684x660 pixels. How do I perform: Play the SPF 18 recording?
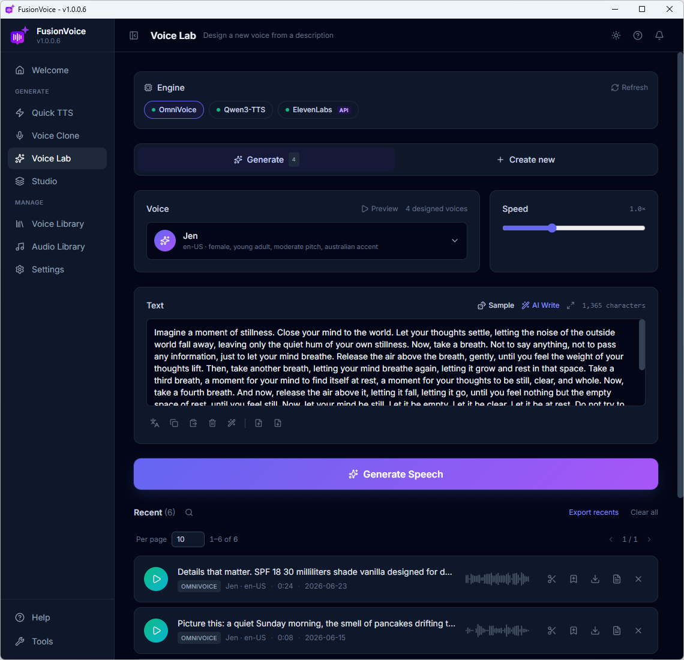pos(156,579)
